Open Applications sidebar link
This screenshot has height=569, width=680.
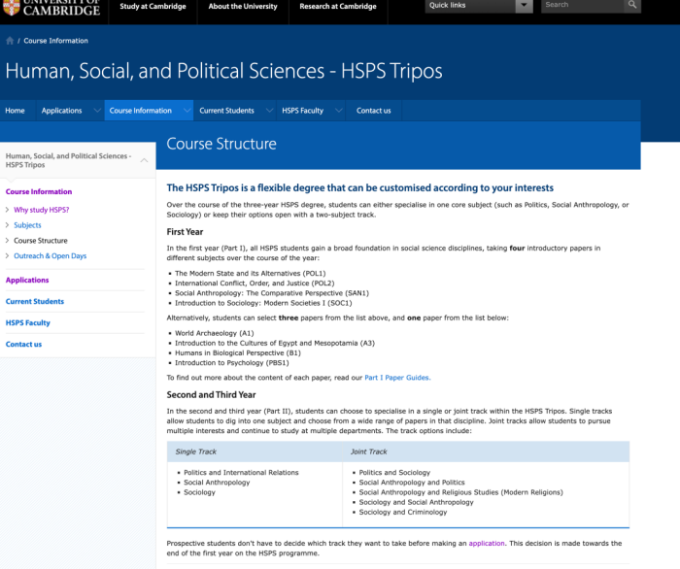pyautogui.click(x=27, y=280)
